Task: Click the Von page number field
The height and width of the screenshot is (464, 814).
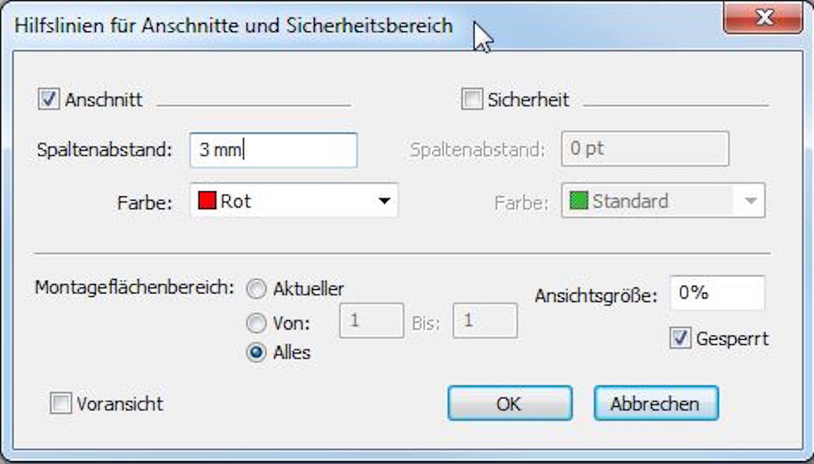Action: point(371,321)
